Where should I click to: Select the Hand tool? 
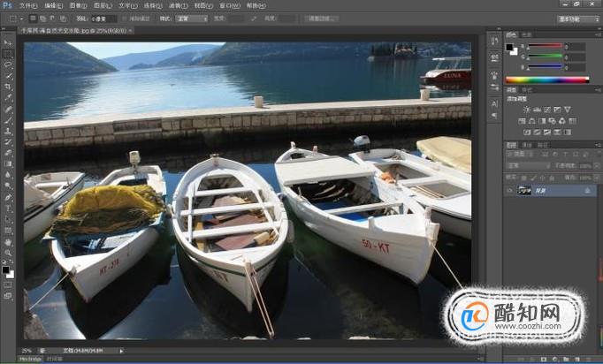8,242
